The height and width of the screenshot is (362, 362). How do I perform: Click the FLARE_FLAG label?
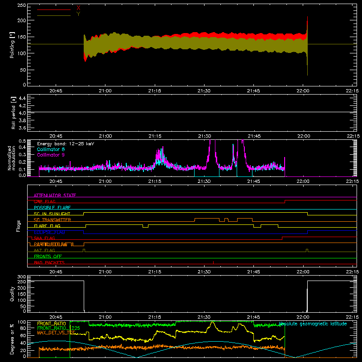coord(47,226)
